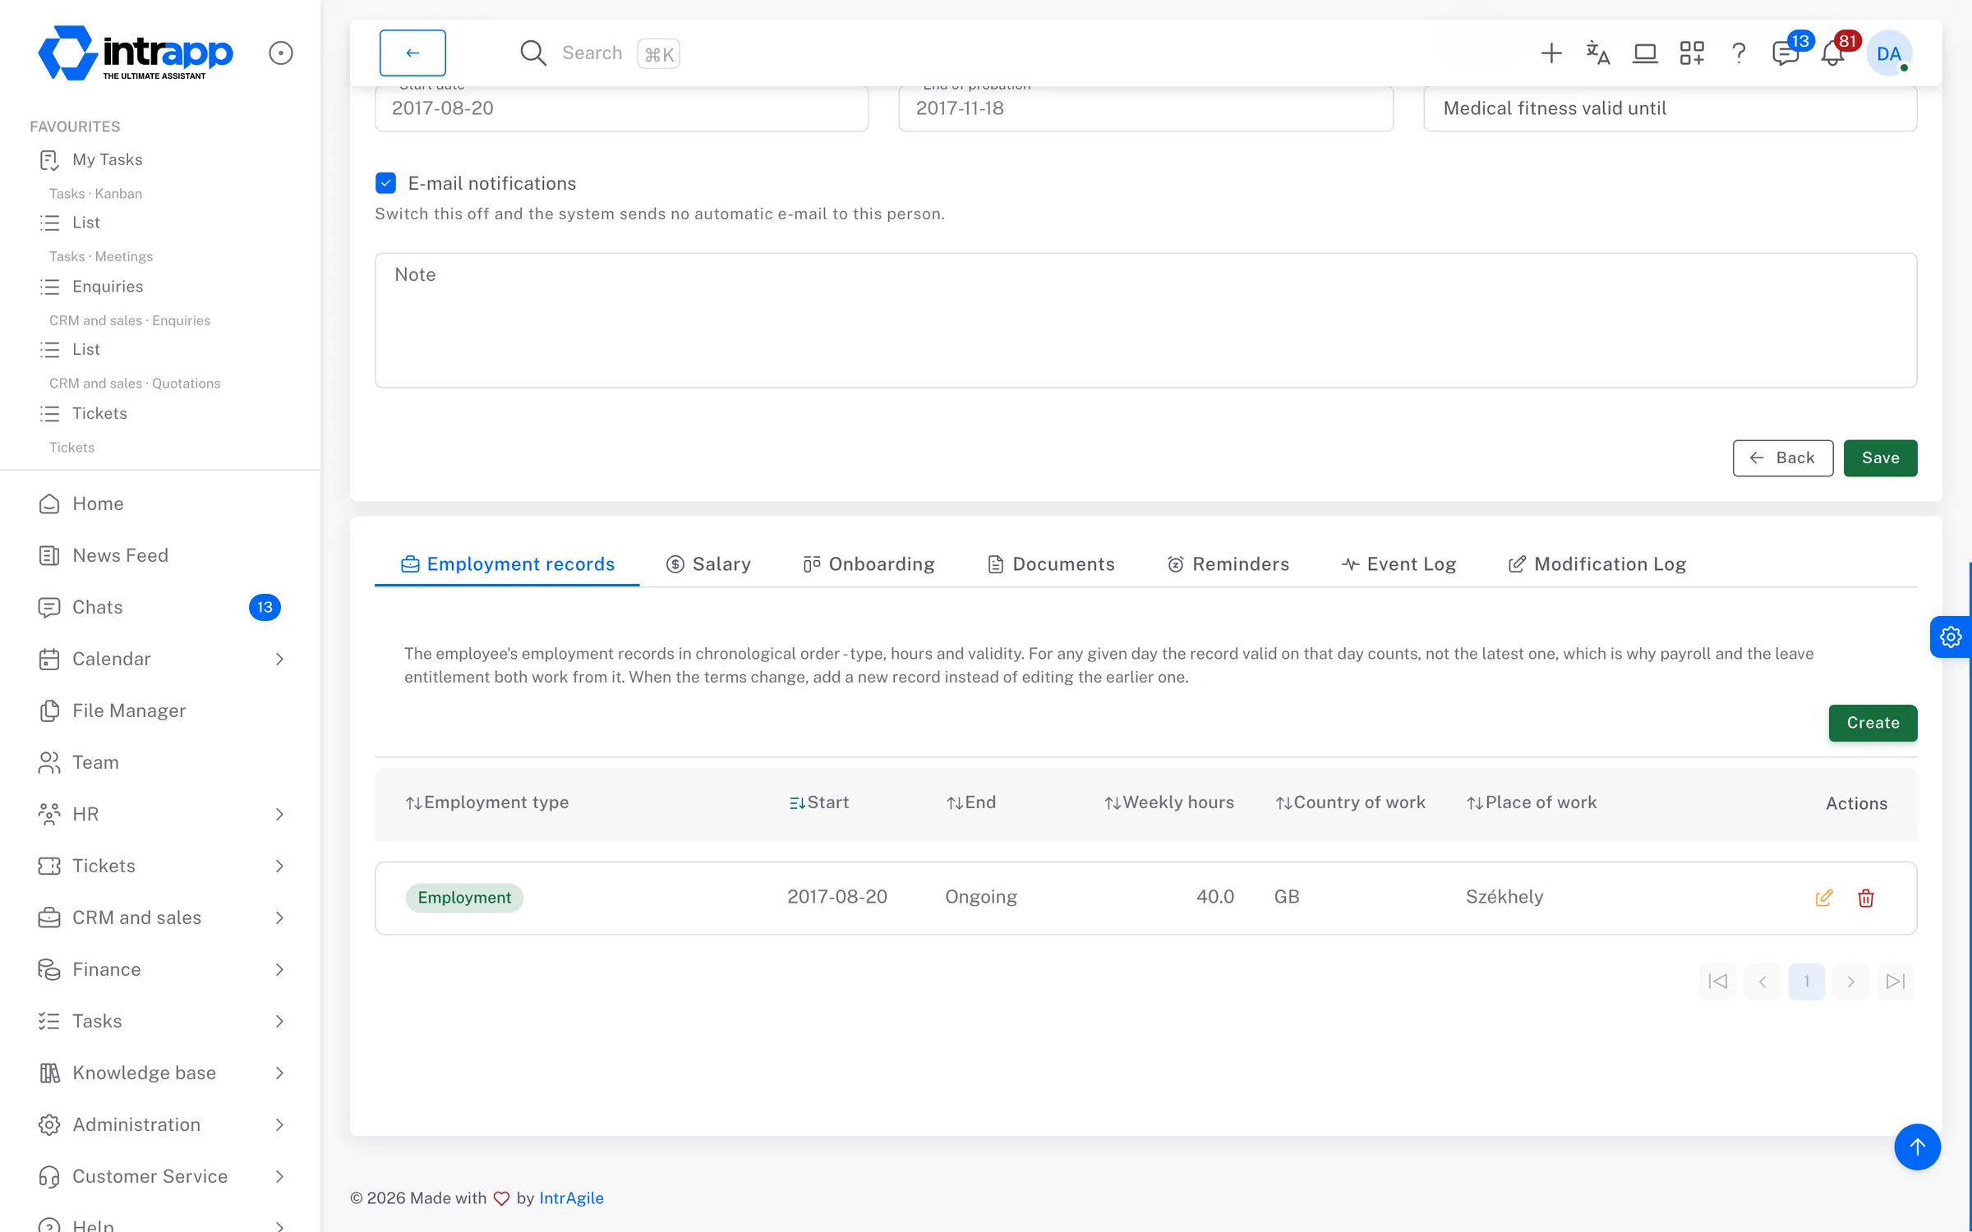Click the plus quick-add icon
1972x1232 pixels.
(1550, 53)
